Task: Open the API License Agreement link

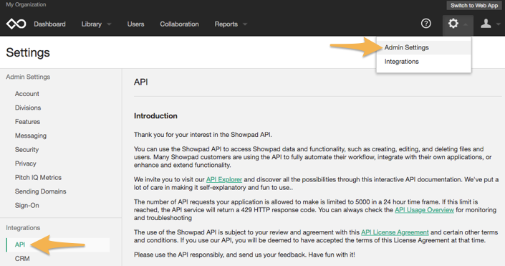Action: pos(395,232)
